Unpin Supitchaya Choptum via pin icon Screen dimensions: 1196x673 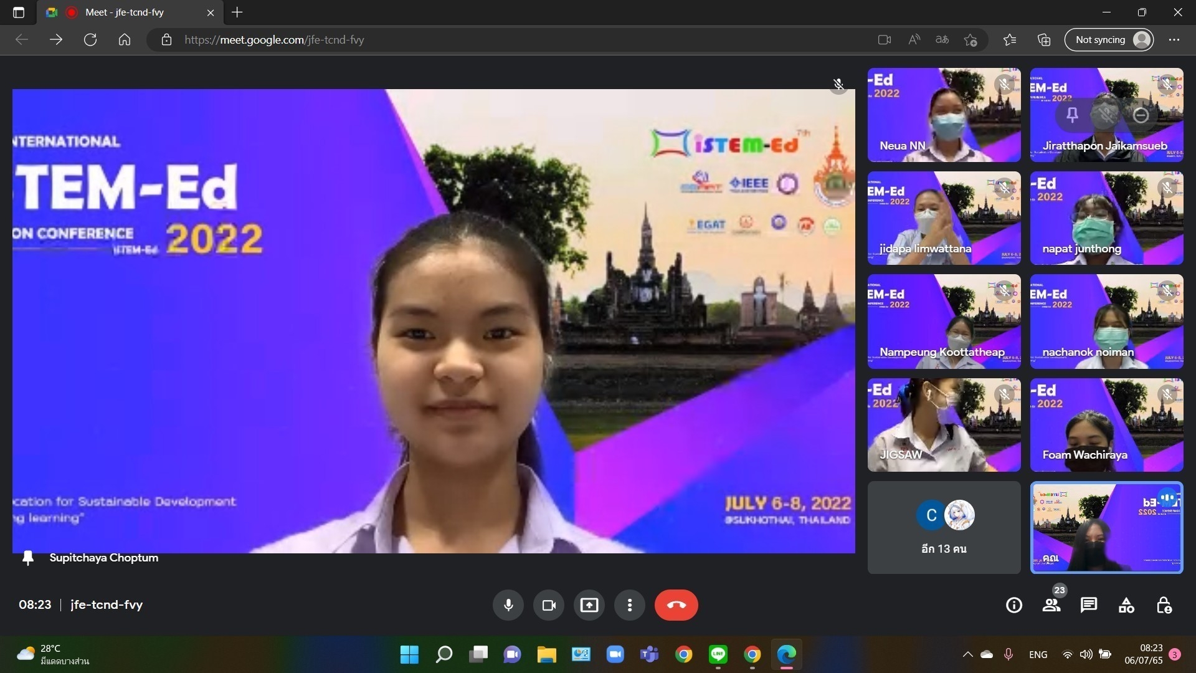[27, 558]
